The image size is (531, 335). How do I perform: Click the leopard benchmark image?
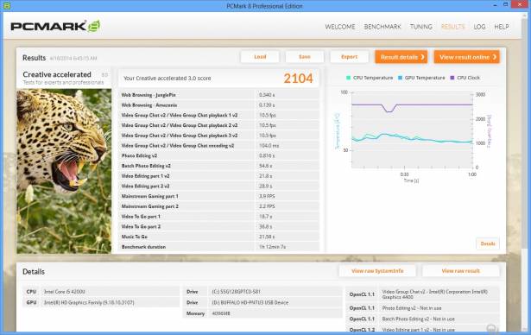[64, 171]
